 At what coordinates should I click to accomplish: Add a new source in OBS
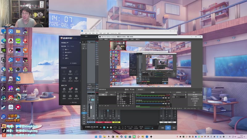(118, 106)
